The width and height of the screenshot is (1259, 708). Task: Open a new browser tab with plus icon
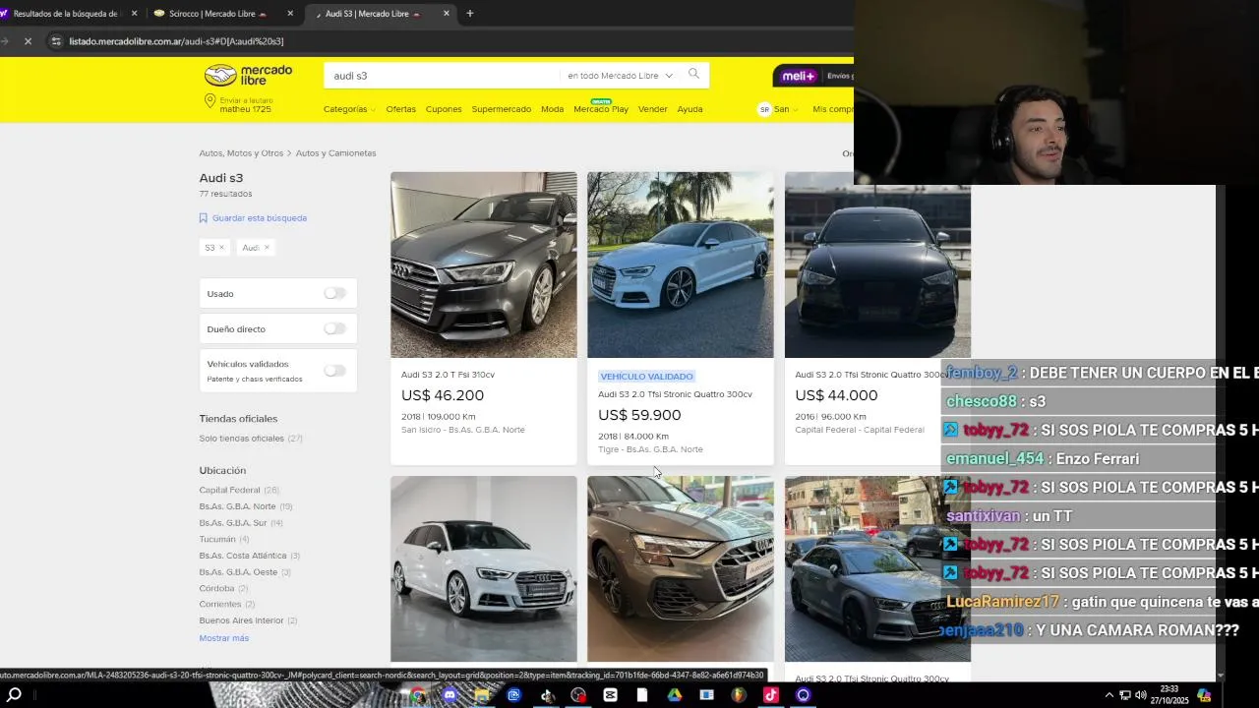coord(470,14)
